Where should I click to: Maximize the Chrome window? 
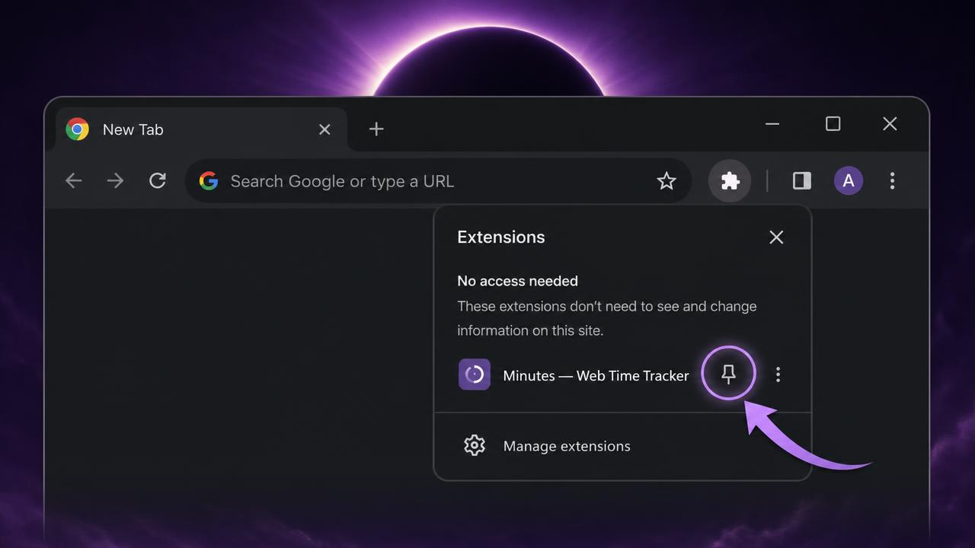[833, 124]
